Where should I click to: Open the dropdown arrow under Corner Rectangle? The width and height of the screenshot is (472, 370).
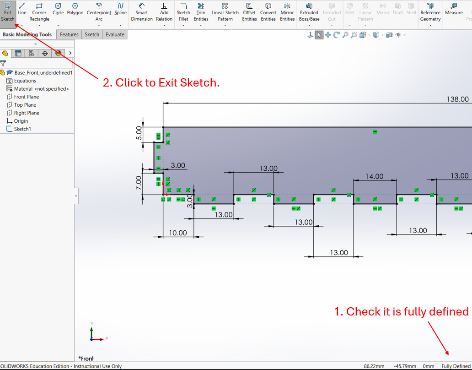[x=39, y=26]
